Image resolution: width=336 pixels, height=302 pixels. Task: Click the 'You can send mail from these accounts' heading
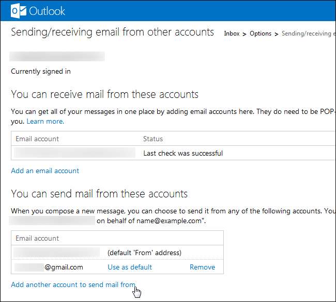(99, 194)
